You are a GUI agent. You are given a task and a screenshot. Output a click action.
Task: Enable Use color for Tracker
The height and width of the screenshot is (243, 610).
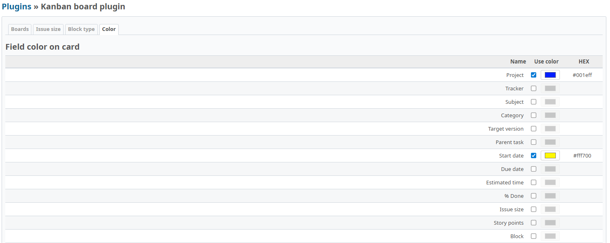533,88
